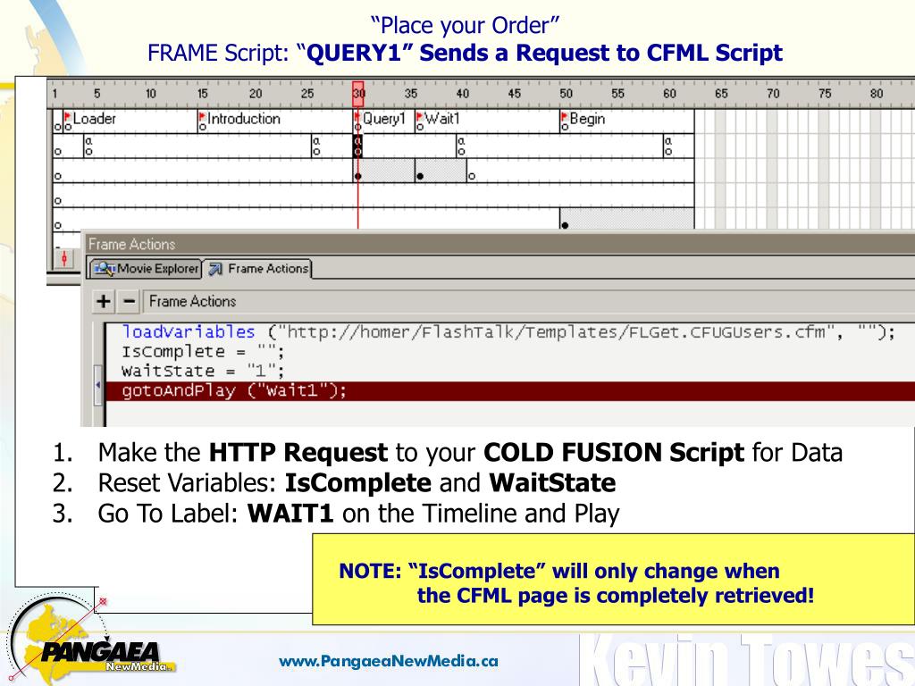Click the red playhead at frame 30
915x686 pixels.
coord(358,94)
